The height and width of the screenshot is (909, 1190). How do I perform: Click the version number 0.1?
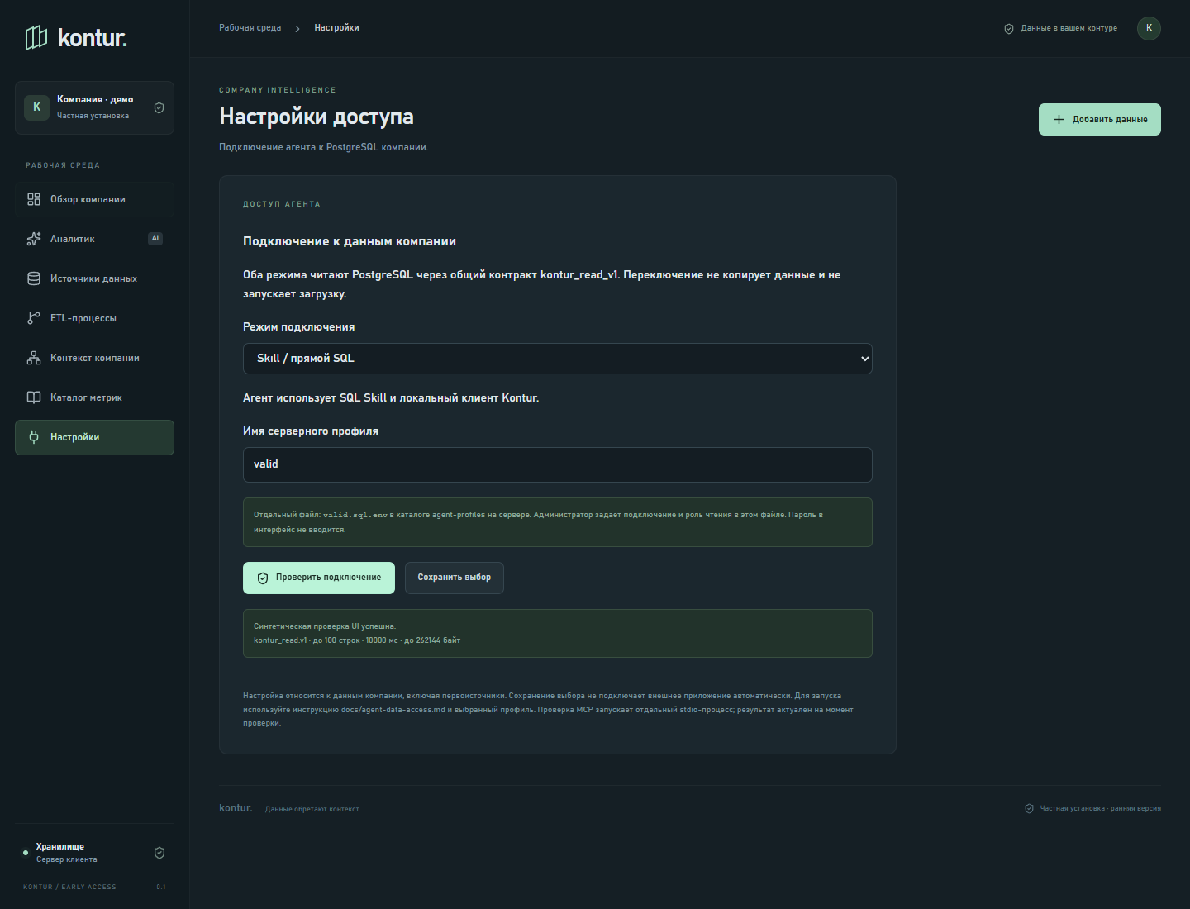[161, 888]
